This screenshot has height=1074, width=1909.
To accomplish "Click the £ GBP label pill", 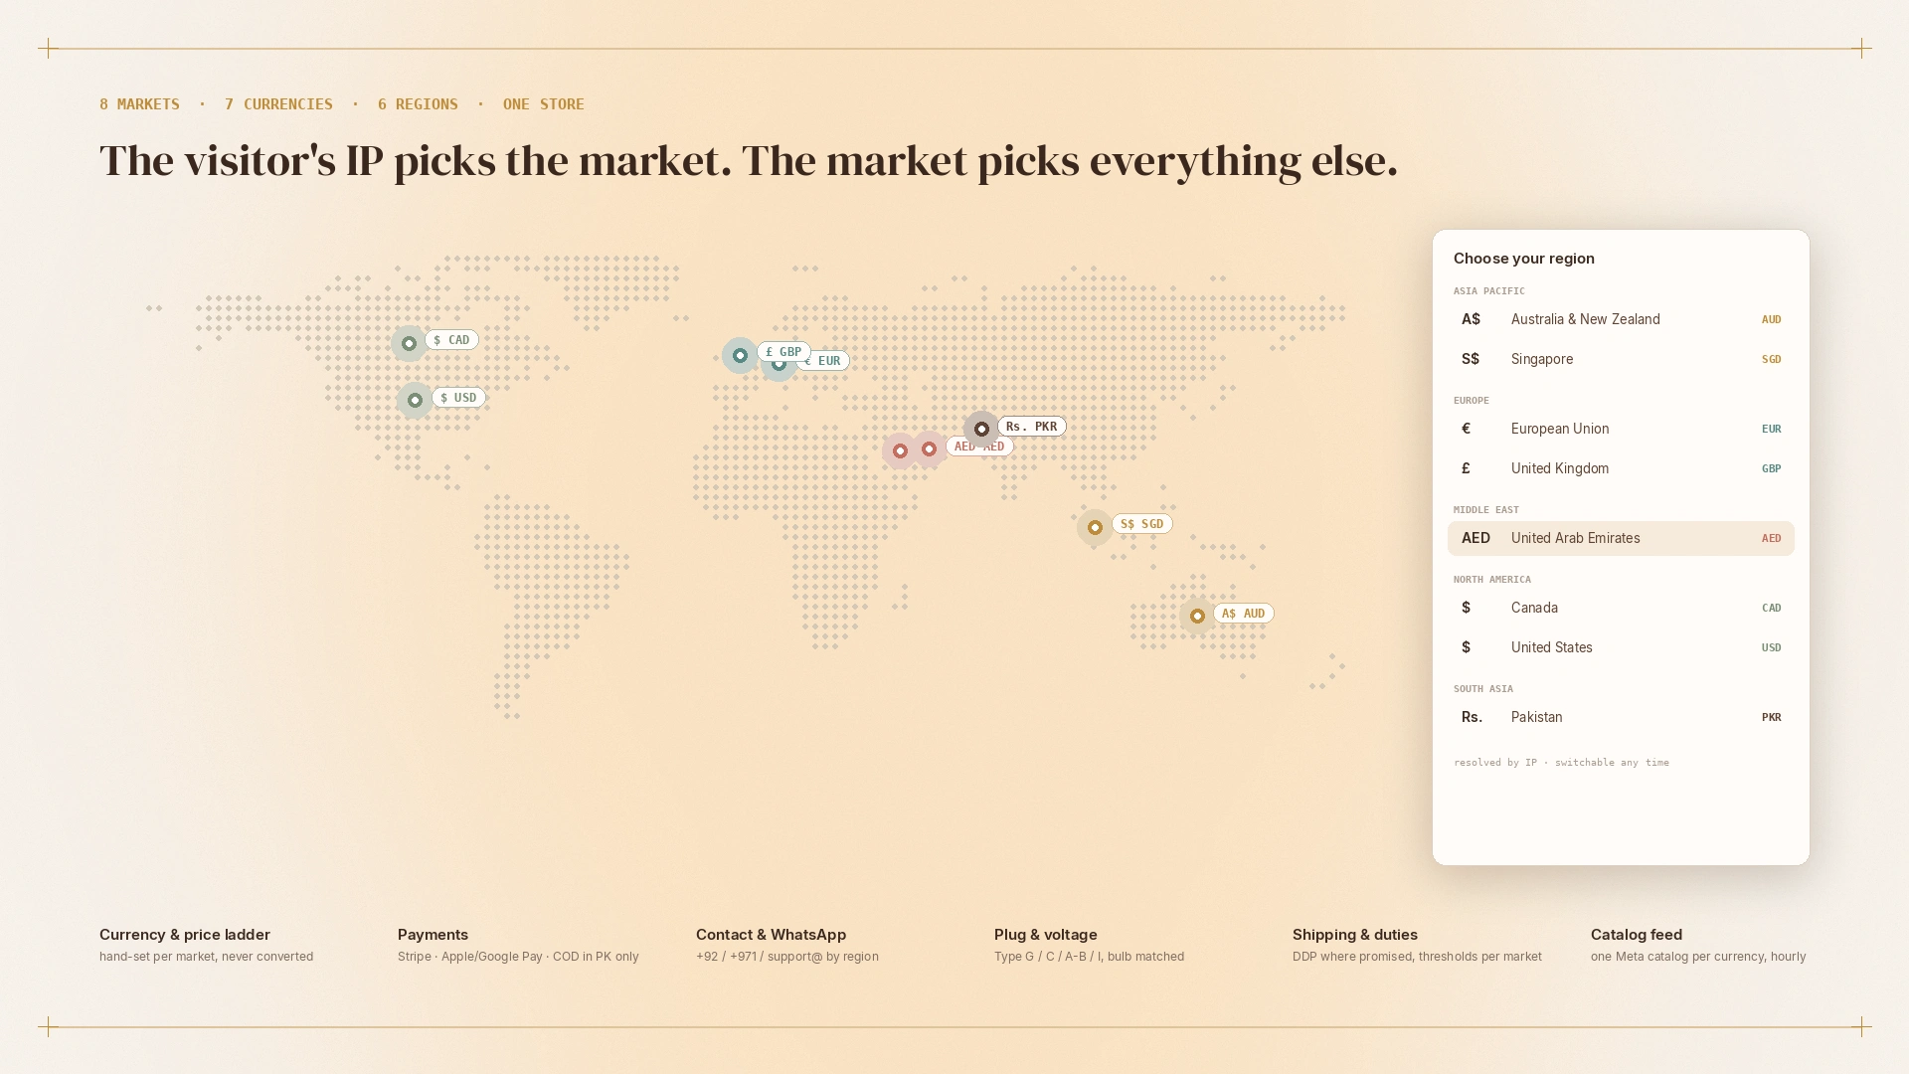I will pyautogui.click(x=783, y=352).
